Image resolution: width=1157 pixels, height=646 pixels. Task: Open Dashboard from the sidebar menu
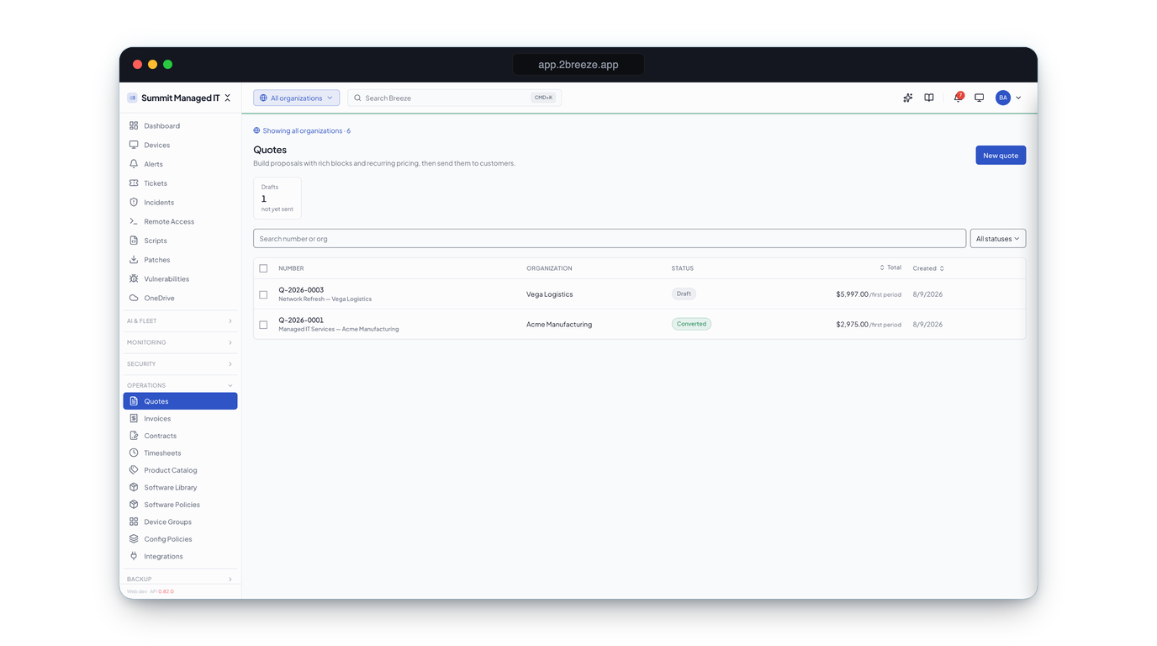pos(180,125)
